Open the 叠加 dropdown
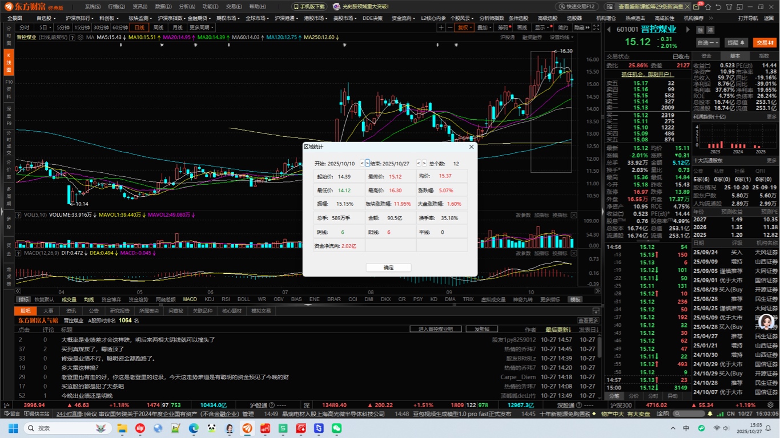Viewport: 780px width, 438px height. click(x=484, y=27)
